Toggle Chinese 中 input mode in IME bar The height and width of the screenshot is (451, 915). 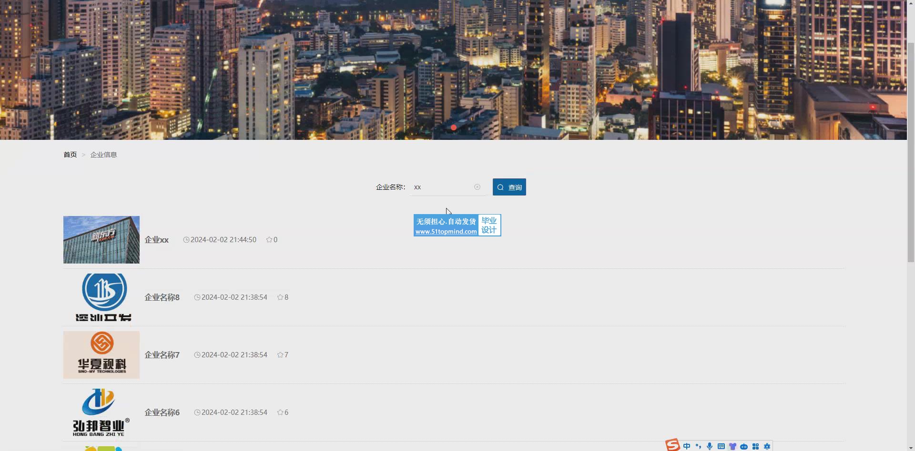tap(687, 446)
